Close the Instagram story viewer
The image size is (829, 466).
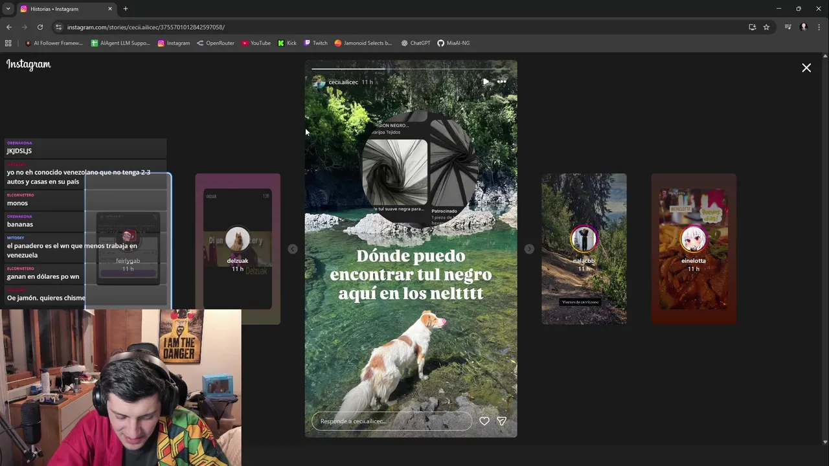coord(806,67)
